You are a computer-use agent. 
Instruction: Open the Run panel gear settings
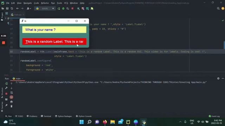[218, 78]
